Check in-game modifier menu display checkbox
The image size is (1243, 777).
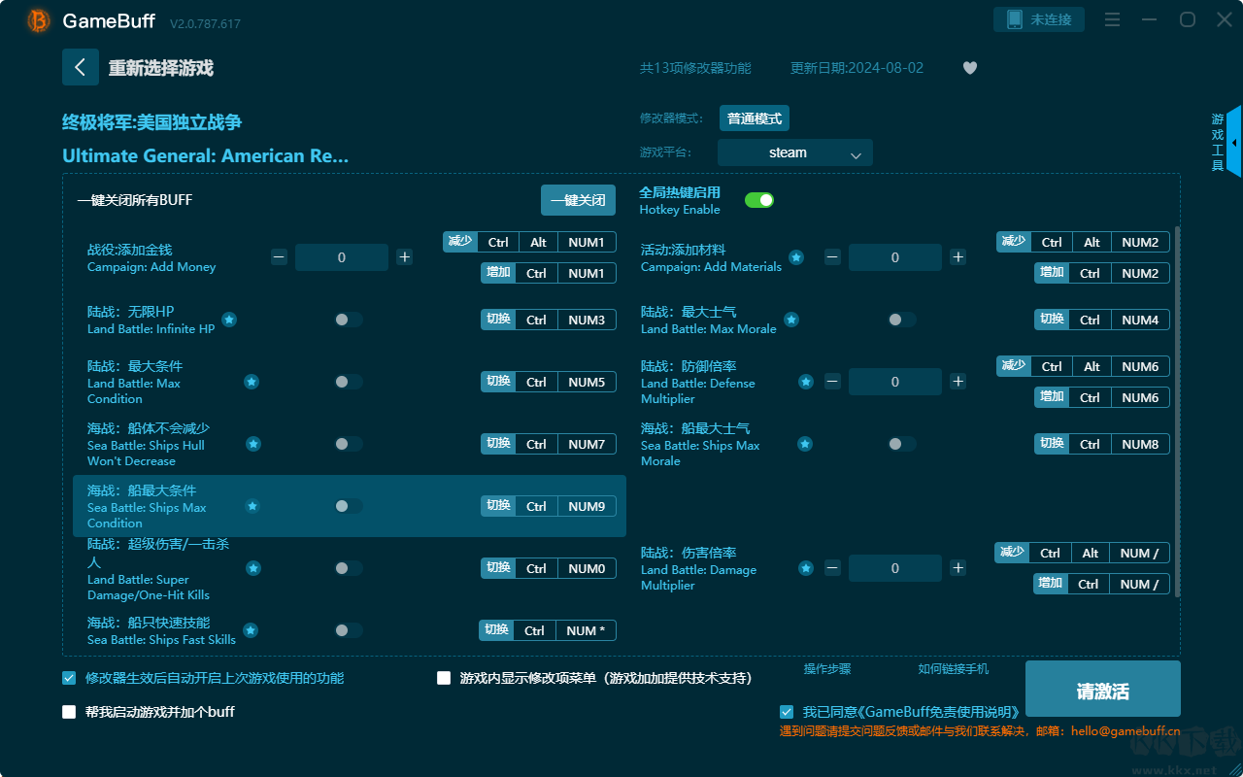coord(444,678)
